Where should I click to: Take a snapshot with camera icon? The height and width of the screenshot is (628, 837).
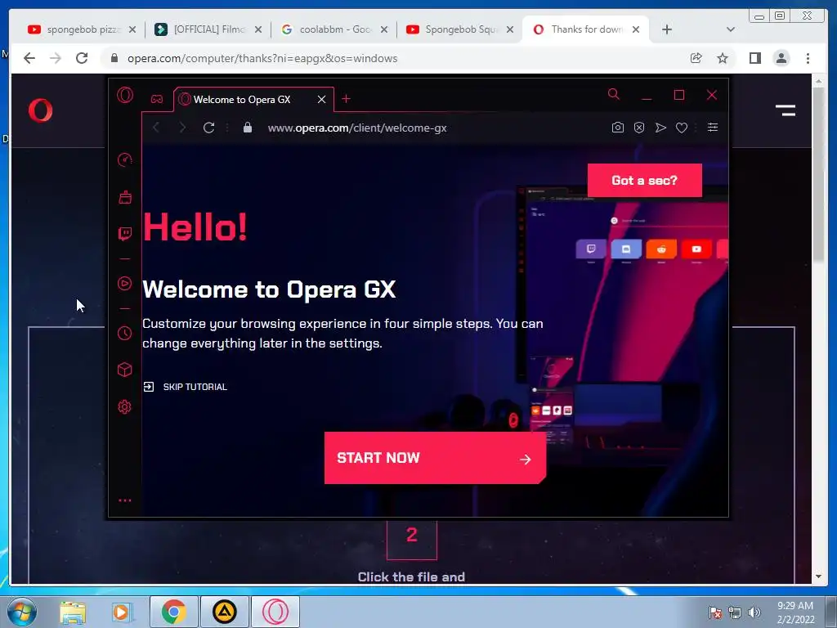(618, 128)
